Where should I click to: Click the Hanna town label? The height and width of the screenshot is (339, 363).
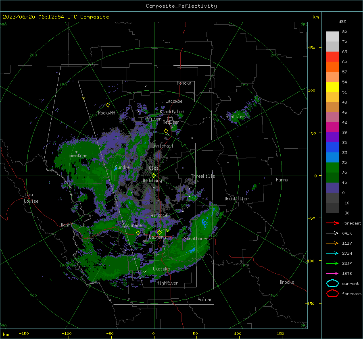pos(282,180)
